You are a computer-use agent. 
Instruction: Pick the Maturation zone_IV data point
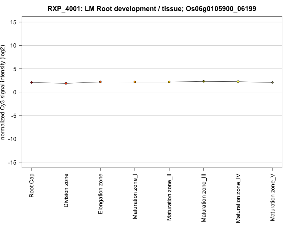click(x=238, y=82)
